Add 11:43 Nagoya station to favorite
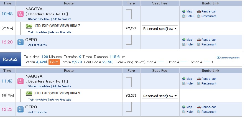 click(x=62, y=86)
